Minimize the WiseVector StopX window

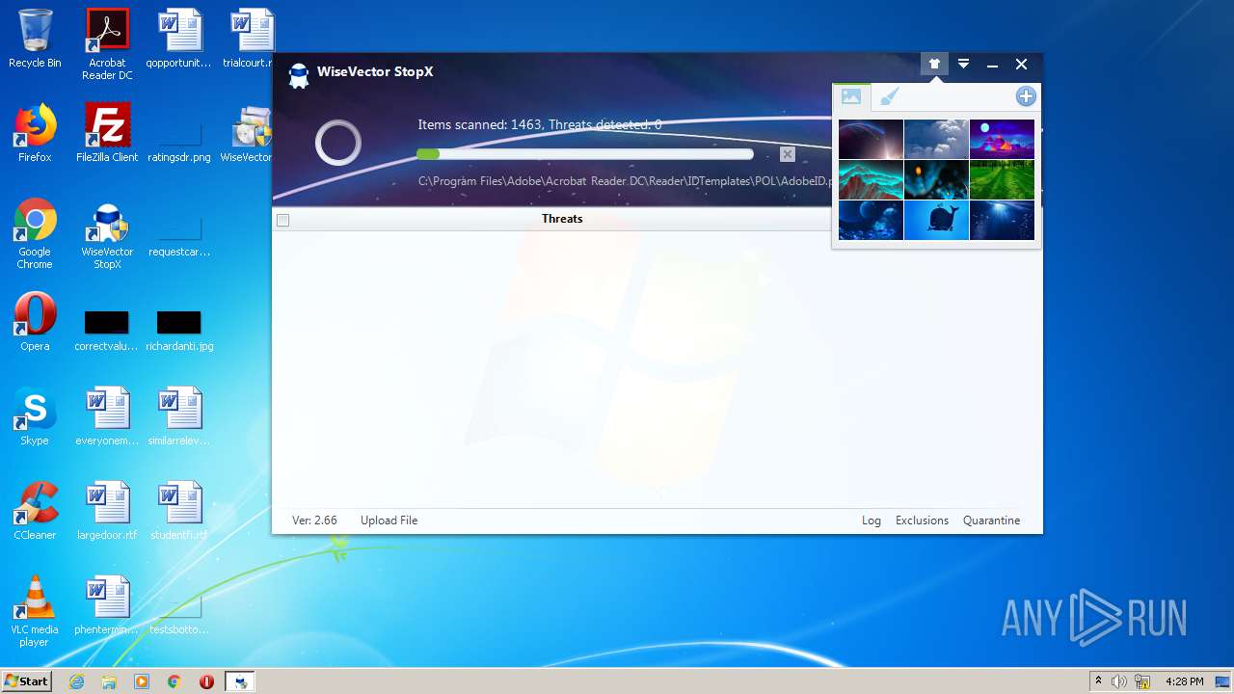tap(992, 65)
